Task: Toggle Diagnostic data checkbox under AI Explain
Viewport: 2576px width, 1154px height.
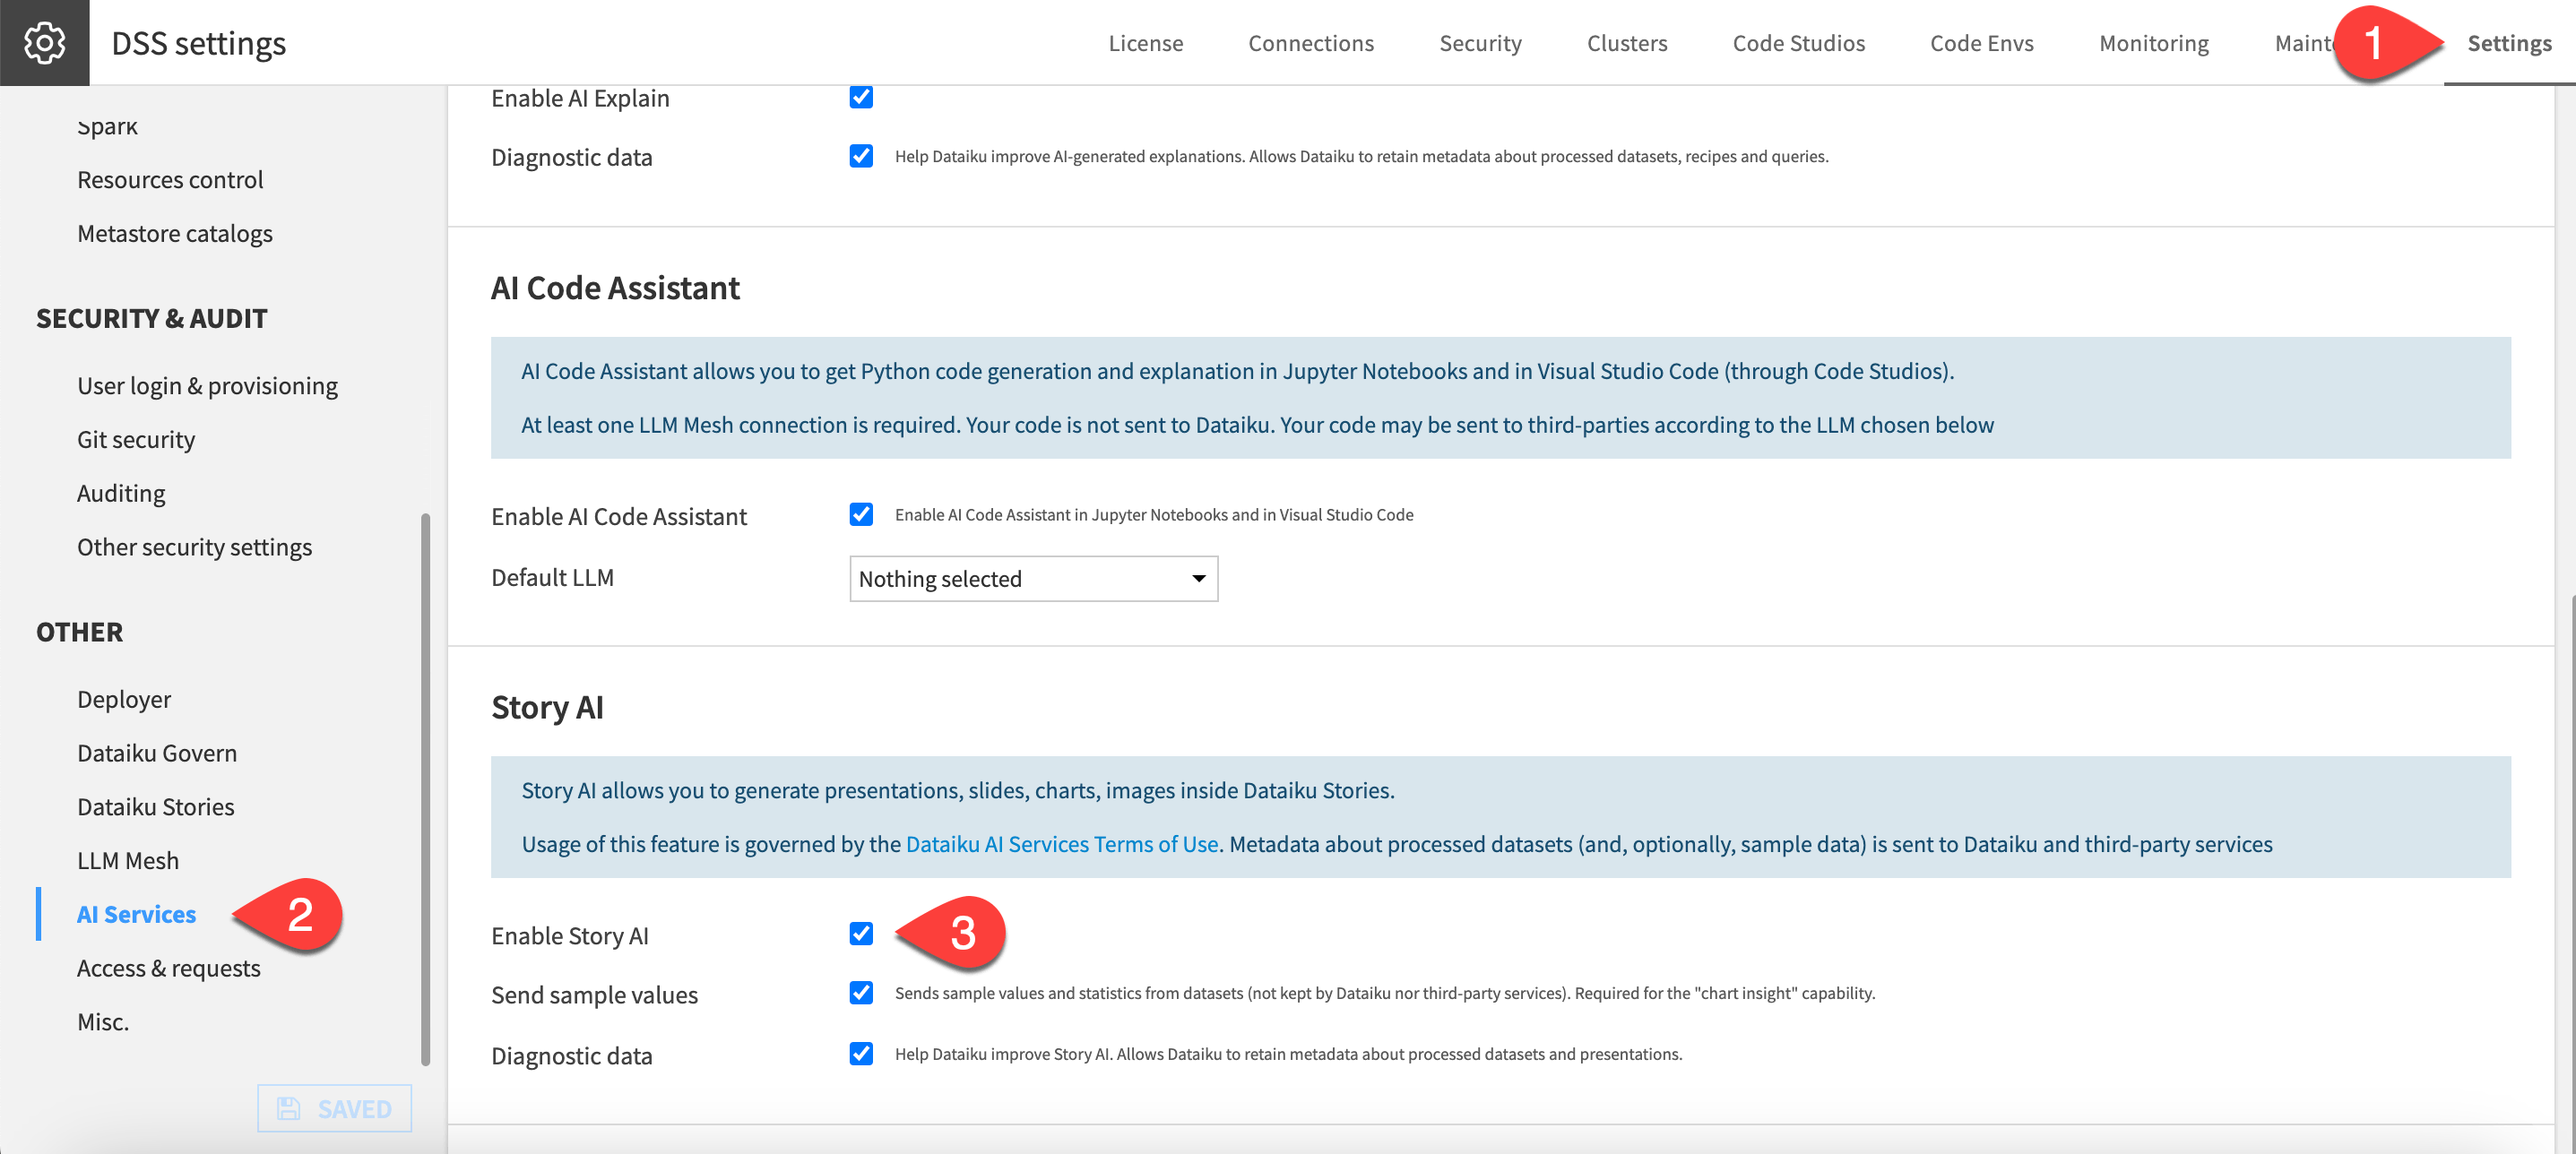Action: pyautogui.click(x=860, y=156)
